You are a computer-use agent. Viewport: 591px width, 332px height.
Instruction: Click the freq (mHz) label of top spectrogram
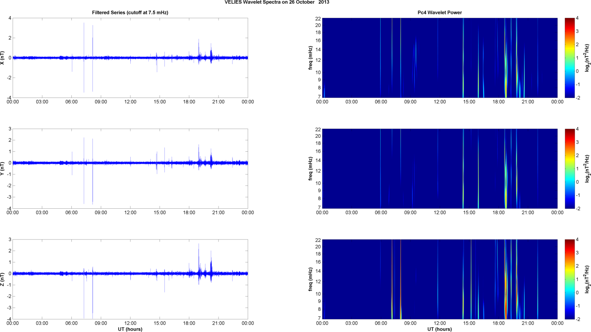[x=311, y=58]
